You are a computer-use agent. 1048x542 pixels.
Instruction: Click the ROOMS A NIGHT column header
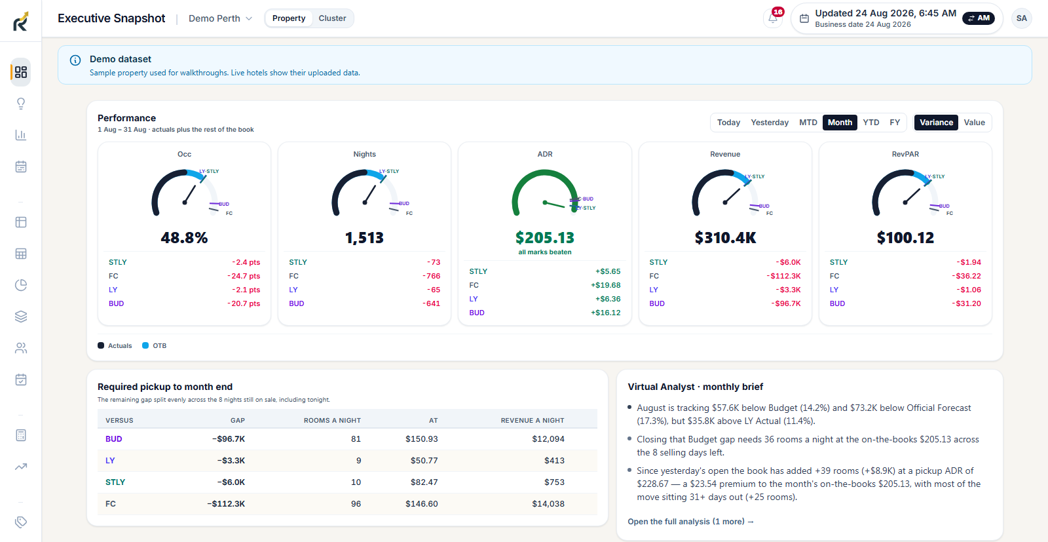332,421
